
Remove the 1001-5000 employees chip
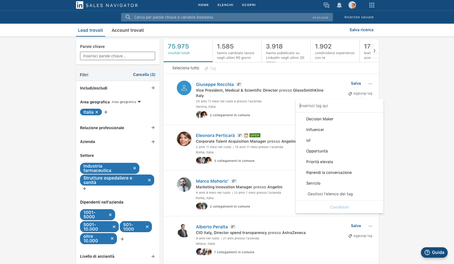pyautogui.click(x=110, y=215)
